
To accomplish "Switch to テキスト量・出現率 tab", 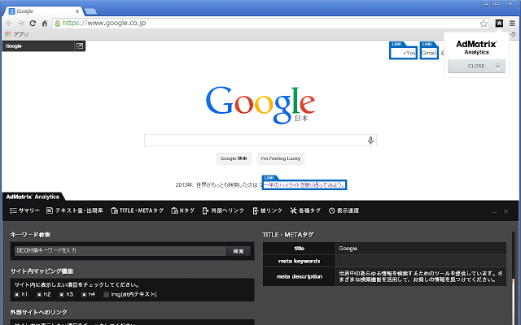I will click(x=75, y=210).
